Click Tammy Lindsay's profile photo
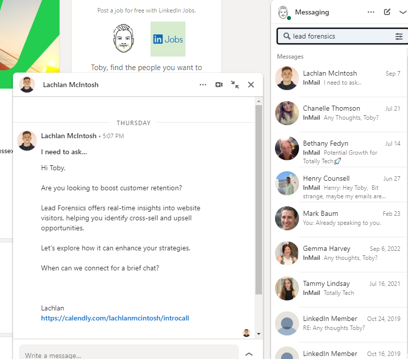Screen dimensions: 408x359 (287, 288)
